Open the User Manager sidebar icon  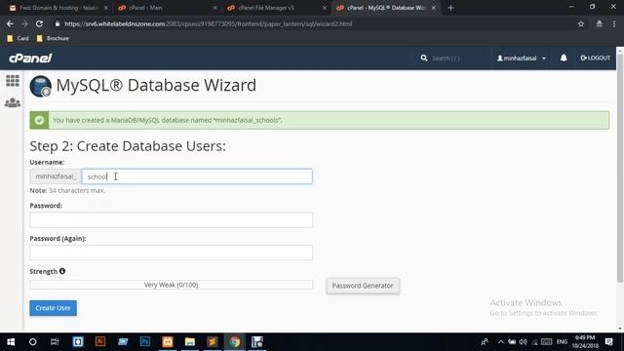[13, 103]
